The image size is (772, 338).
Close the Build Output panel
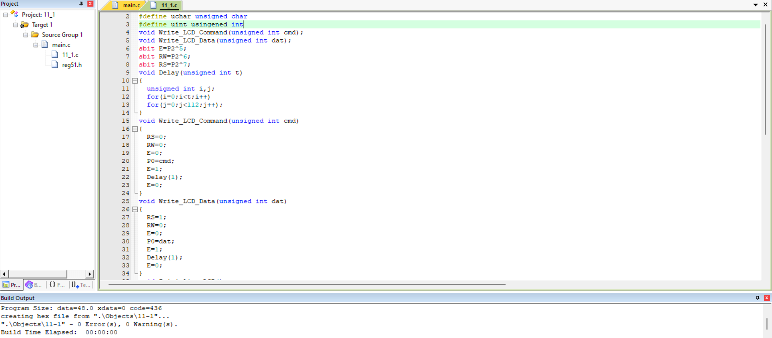767,298
